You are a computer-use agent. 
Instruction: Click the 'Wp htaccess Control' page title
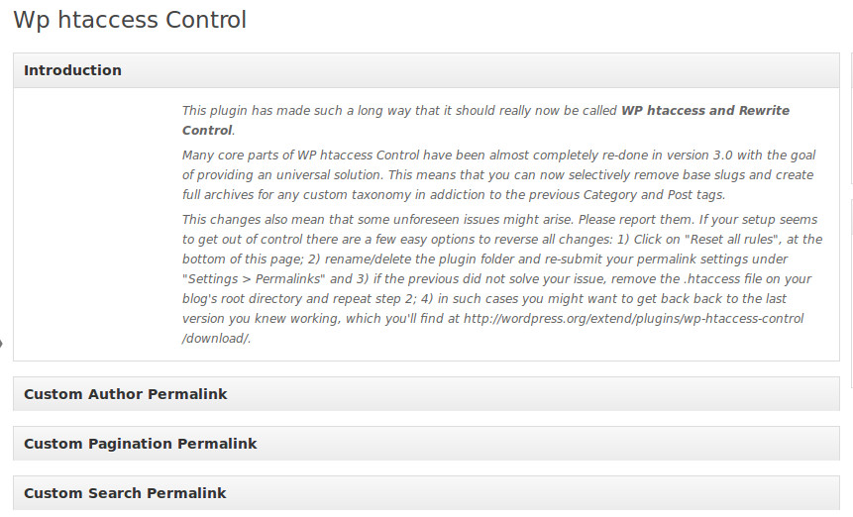(x=130, y=20)
